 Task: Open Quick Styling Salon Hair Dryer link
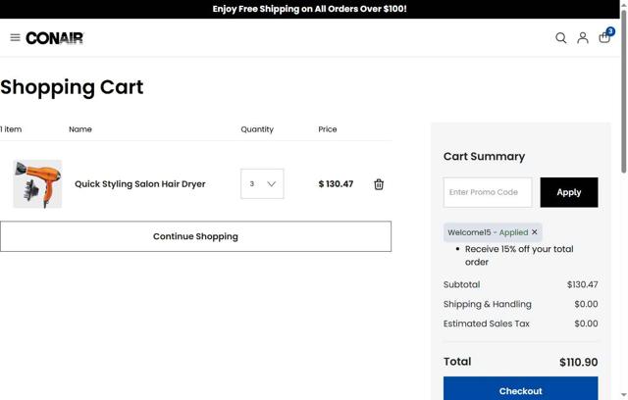[140, 184]
